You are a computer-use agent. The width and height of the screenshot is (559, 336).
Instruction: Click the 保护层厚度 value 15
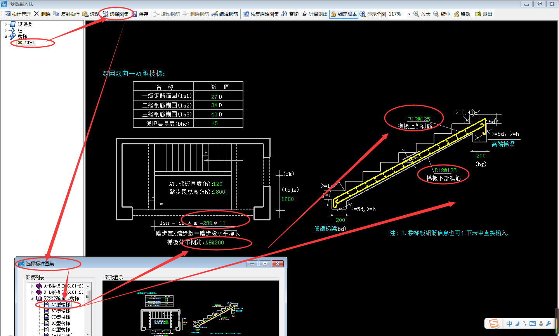coord(214,123)
